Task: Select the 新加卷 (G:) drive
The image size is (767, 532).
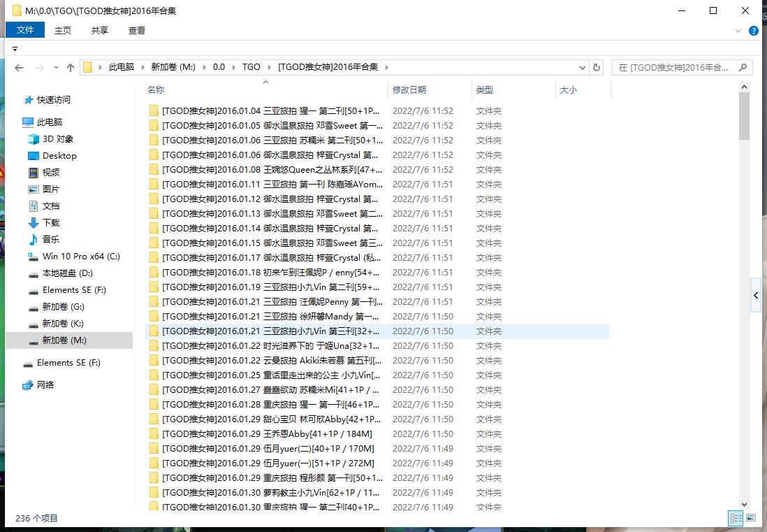Action: [63, 306]
